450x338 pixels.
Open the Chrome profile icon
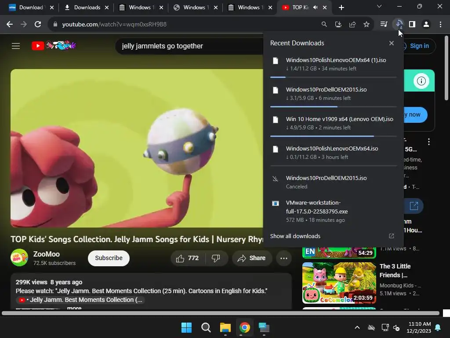[426, 25]
